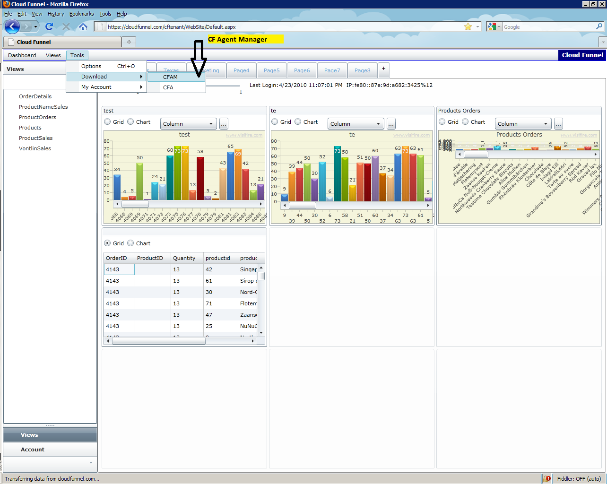Image resolution: width=607 pixels, height=484 pixels.
Task: Click the grid horizontal scrollbar thumb
Action: tap(159, 341)
